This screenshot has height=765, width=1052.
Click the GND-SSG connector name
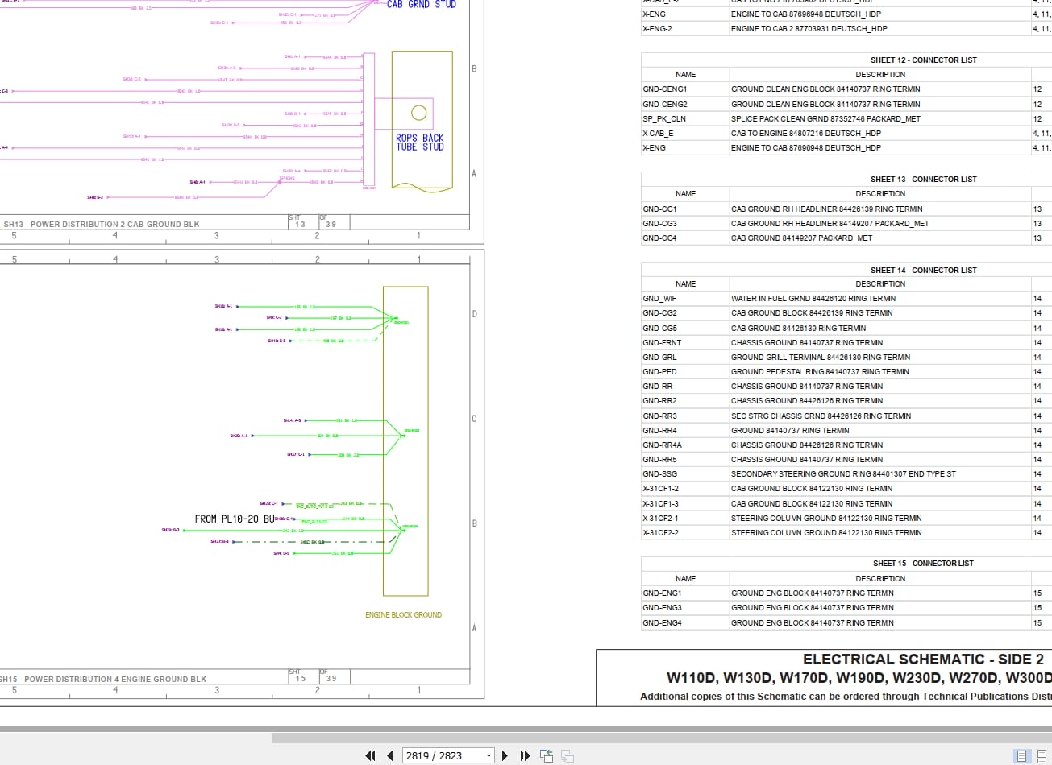click(659, 473)
